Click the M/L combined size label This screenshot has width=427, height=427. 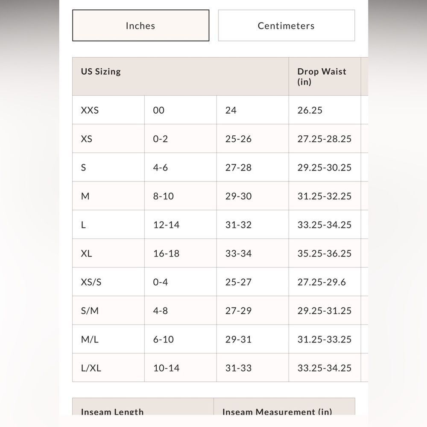(90, 339)
